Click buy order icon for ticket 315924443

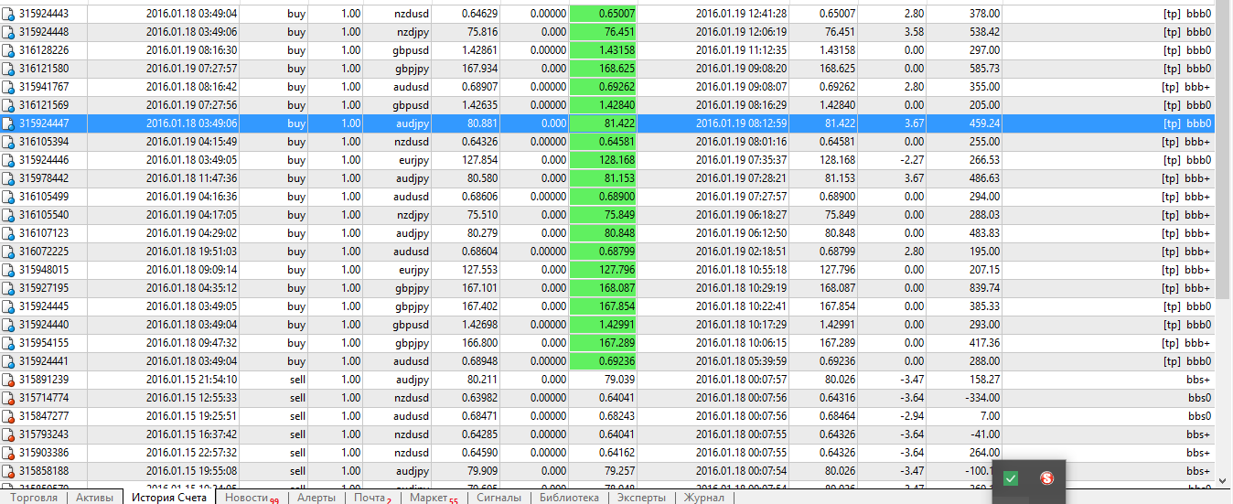pos(8,14)
